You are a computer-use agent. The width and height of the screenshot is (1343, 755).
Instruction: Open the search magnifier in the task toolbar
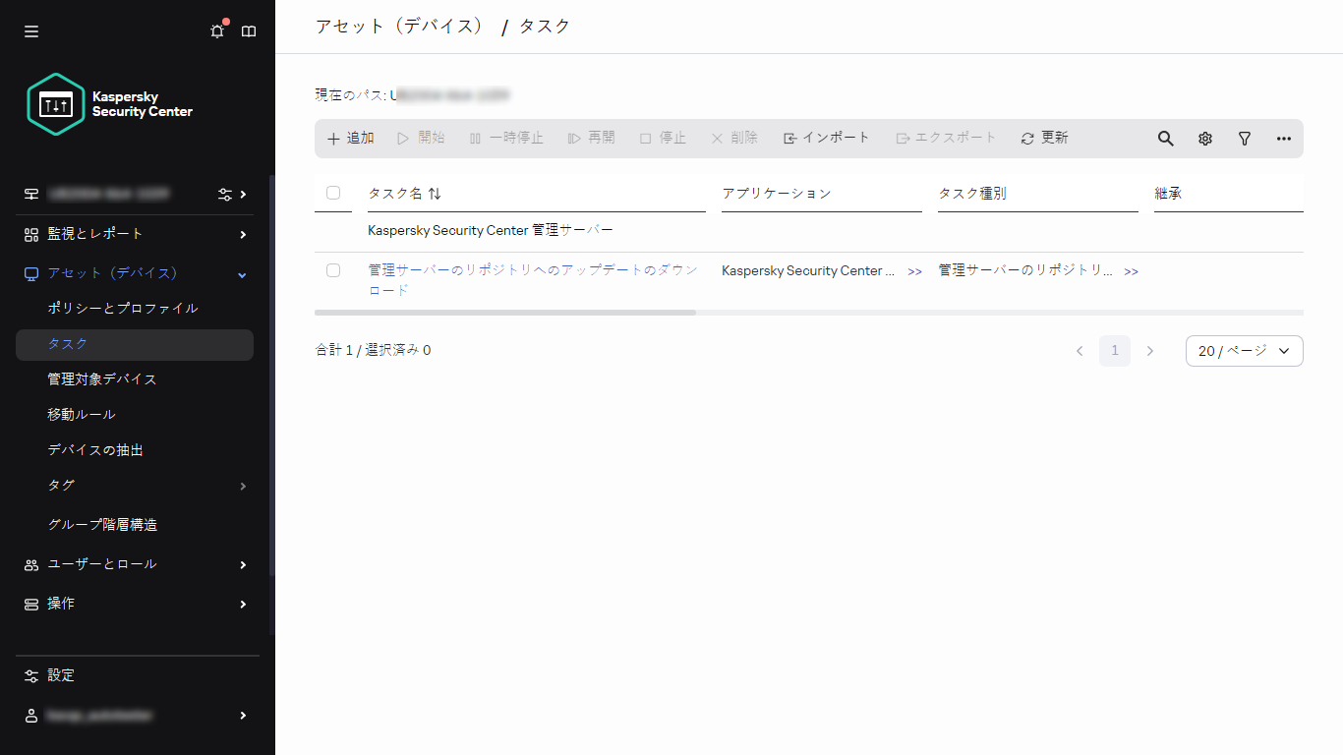(x=1165, y=138)
